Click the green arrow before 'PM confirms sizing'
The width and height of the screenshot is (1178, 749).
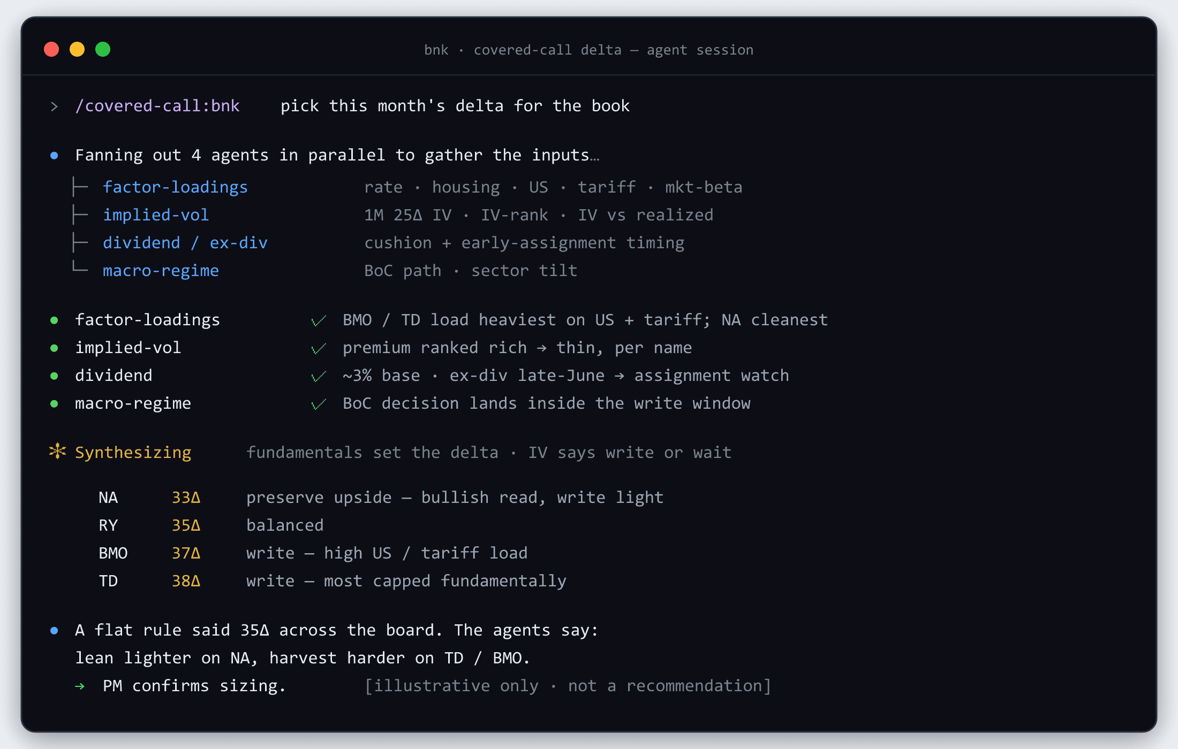coord(80,686)
